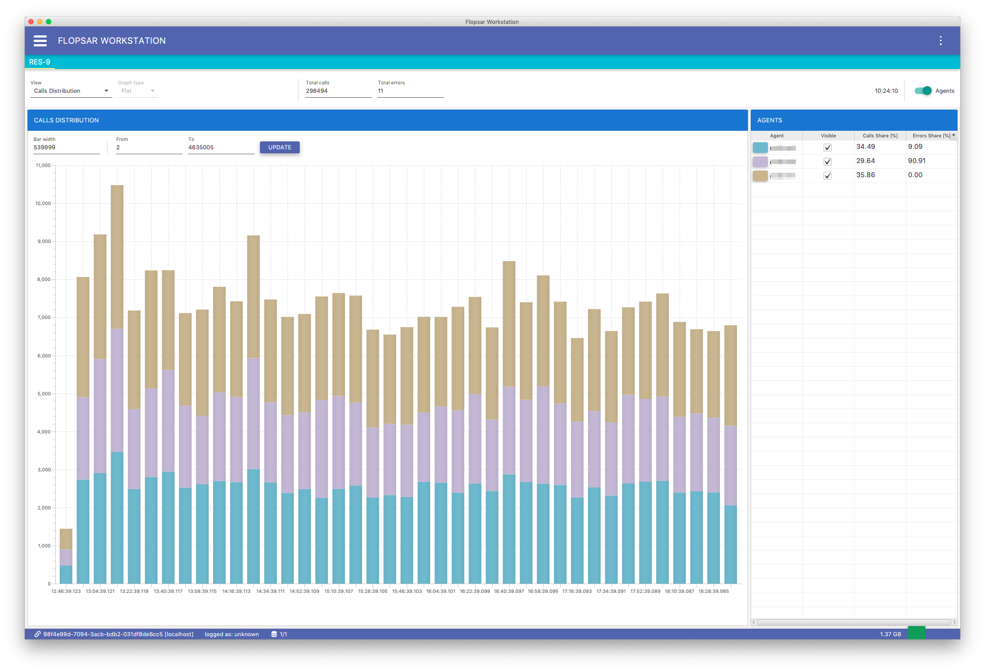Click the 0.00 errors share value
The width and height of the screenshot is (985, 672).
pos(915,175)
